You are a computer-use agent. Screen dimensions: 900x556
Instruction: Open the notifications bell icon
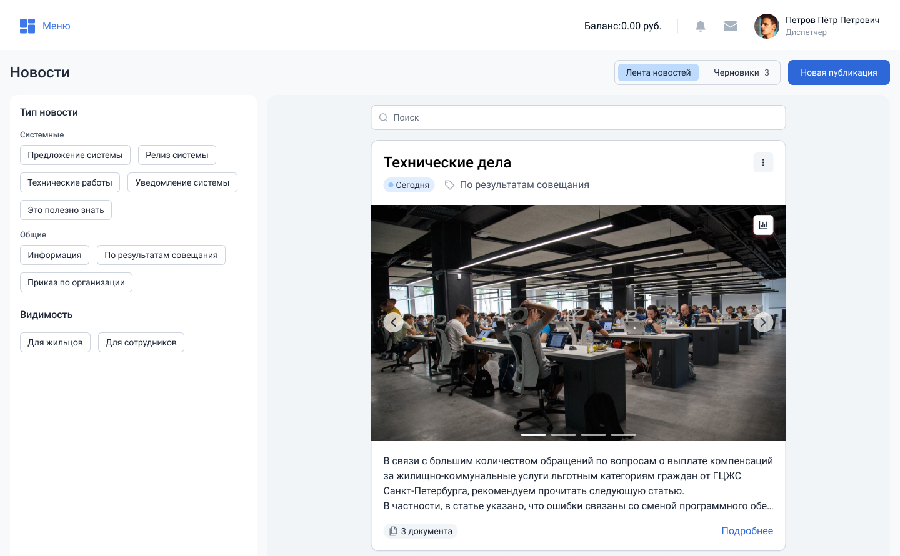[x=701, y=26]
